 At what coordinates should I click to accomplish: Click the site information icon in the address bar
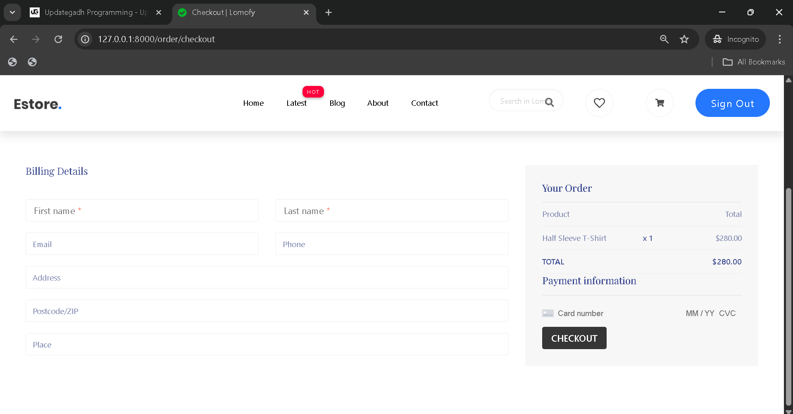[x=85, y=39]
